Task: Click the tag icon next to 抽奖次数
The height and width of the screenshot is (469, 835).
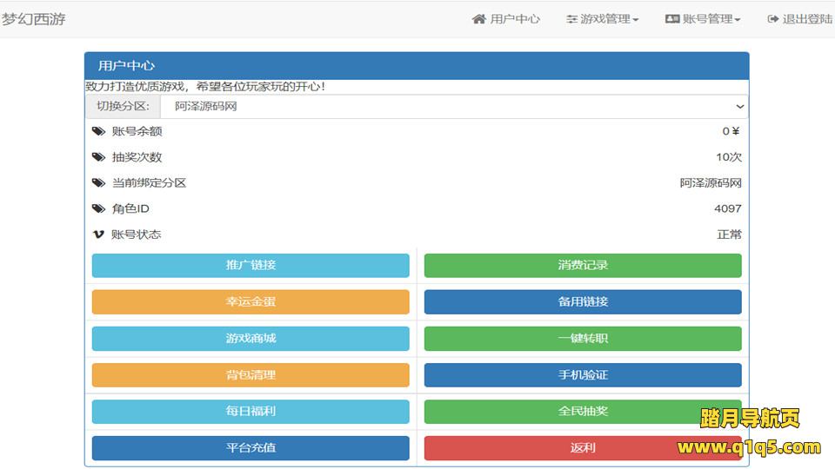Action: click(98, 157)
